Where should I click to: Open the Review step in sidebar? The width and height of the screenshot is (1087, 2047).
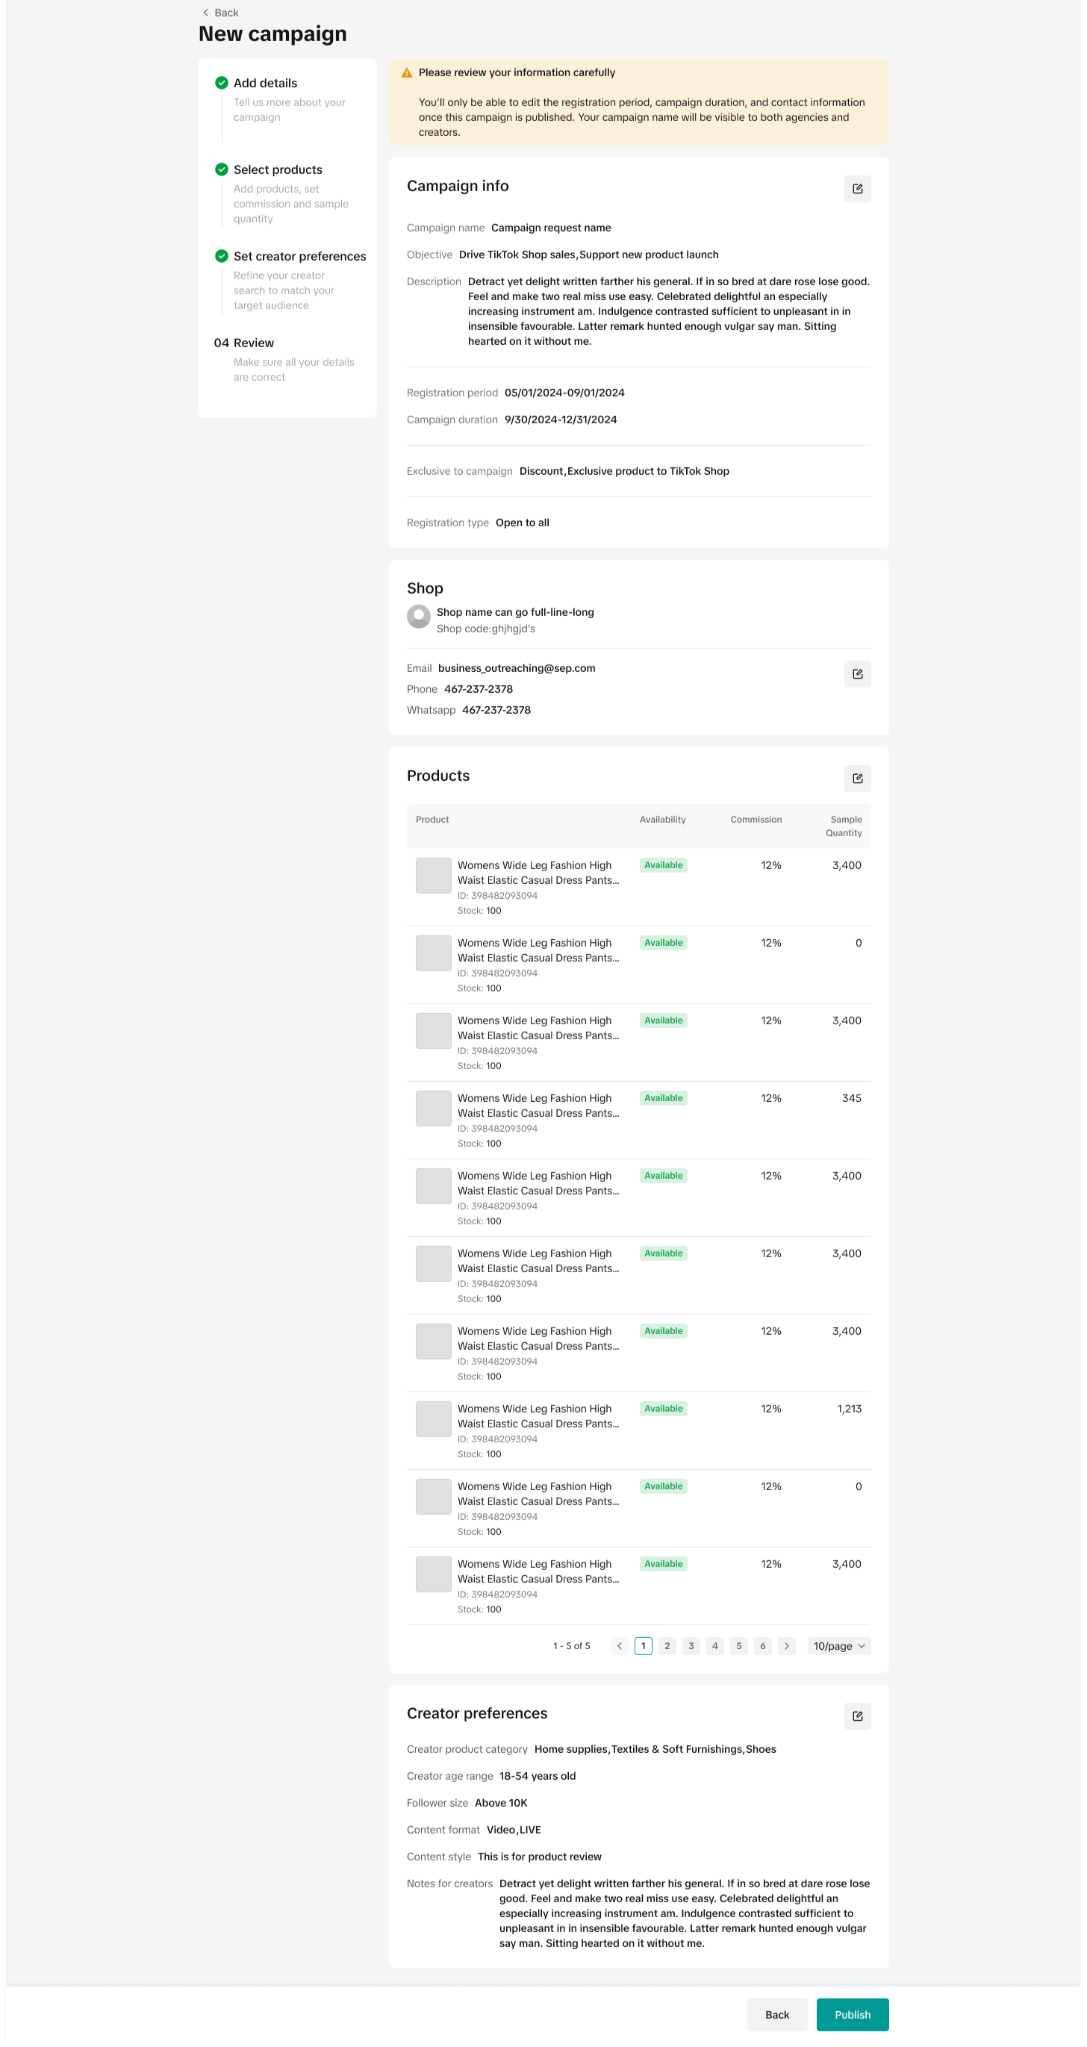pyautogui.click(x=252, y=343)
